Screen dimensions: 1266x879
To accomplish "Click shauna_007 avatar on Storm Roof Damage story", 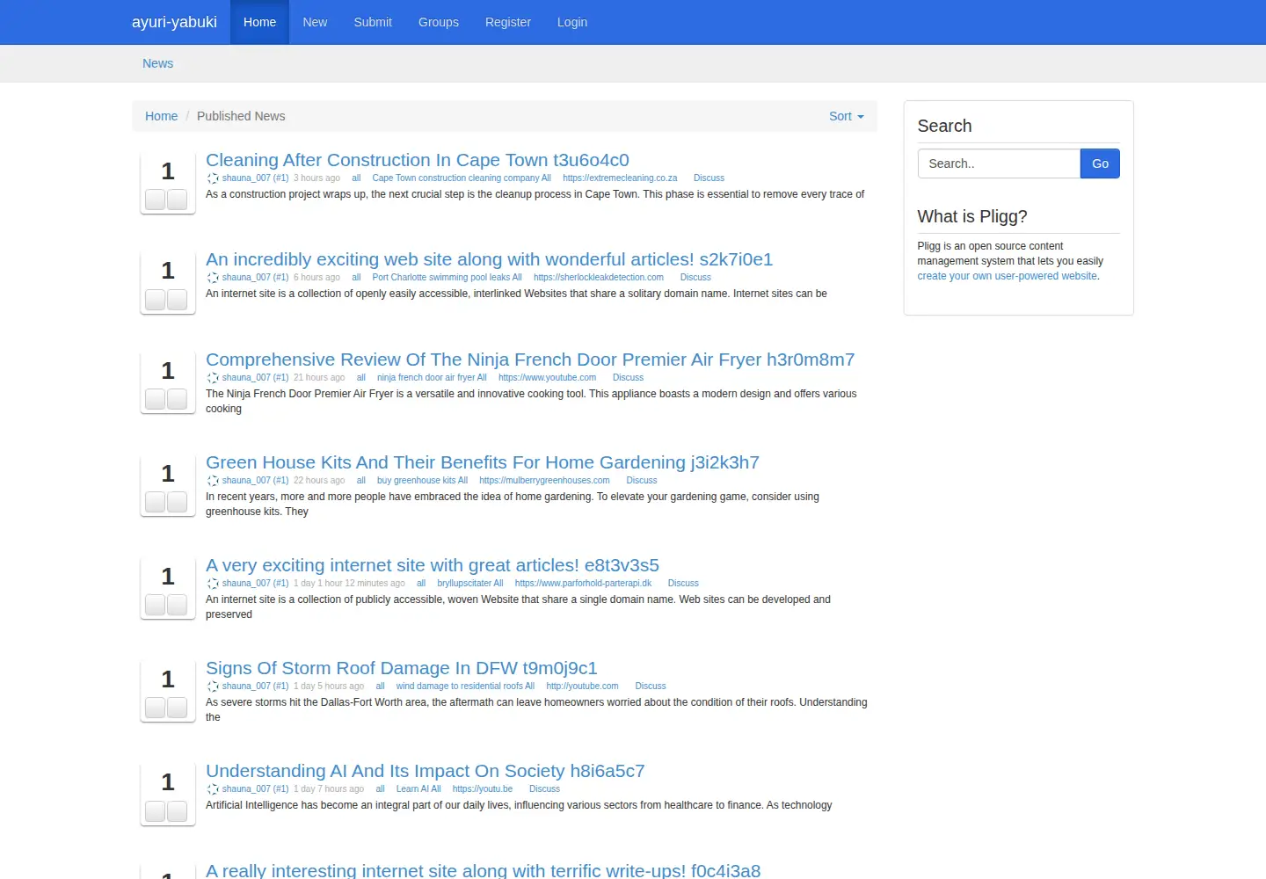I will (x=213, y=686).
